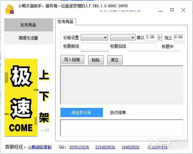Screen dimensions: 193x154
Task: Click the 清空 button
Action: point(115,60)
